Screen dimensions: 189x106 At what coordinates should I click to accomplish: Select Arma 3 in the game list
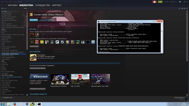[x=3, y=29]
